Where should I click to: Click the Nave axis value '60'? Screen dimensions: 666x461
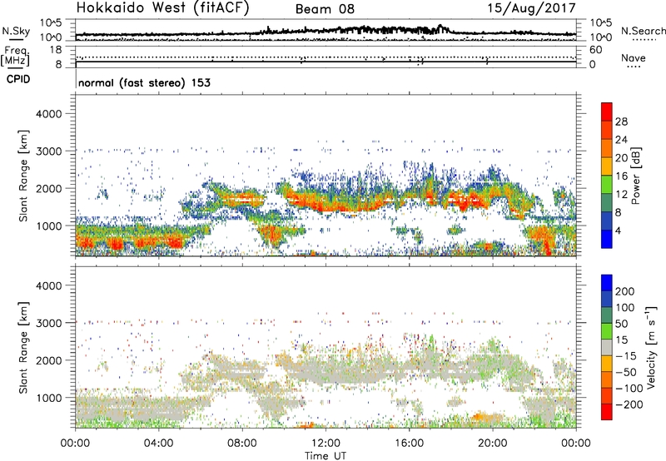[x=595, y=50]
